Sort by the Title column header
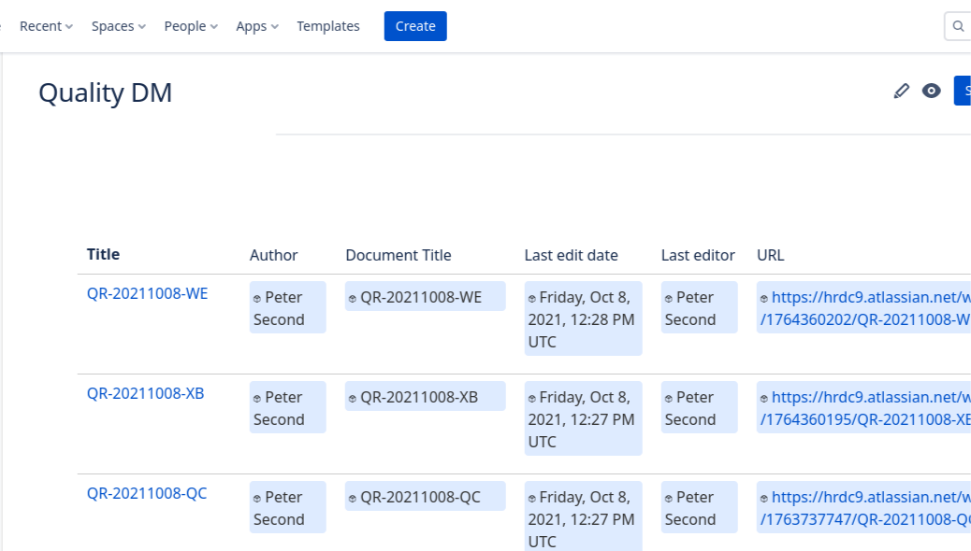The height and width of the screenshot is (551, 971). 103,254
